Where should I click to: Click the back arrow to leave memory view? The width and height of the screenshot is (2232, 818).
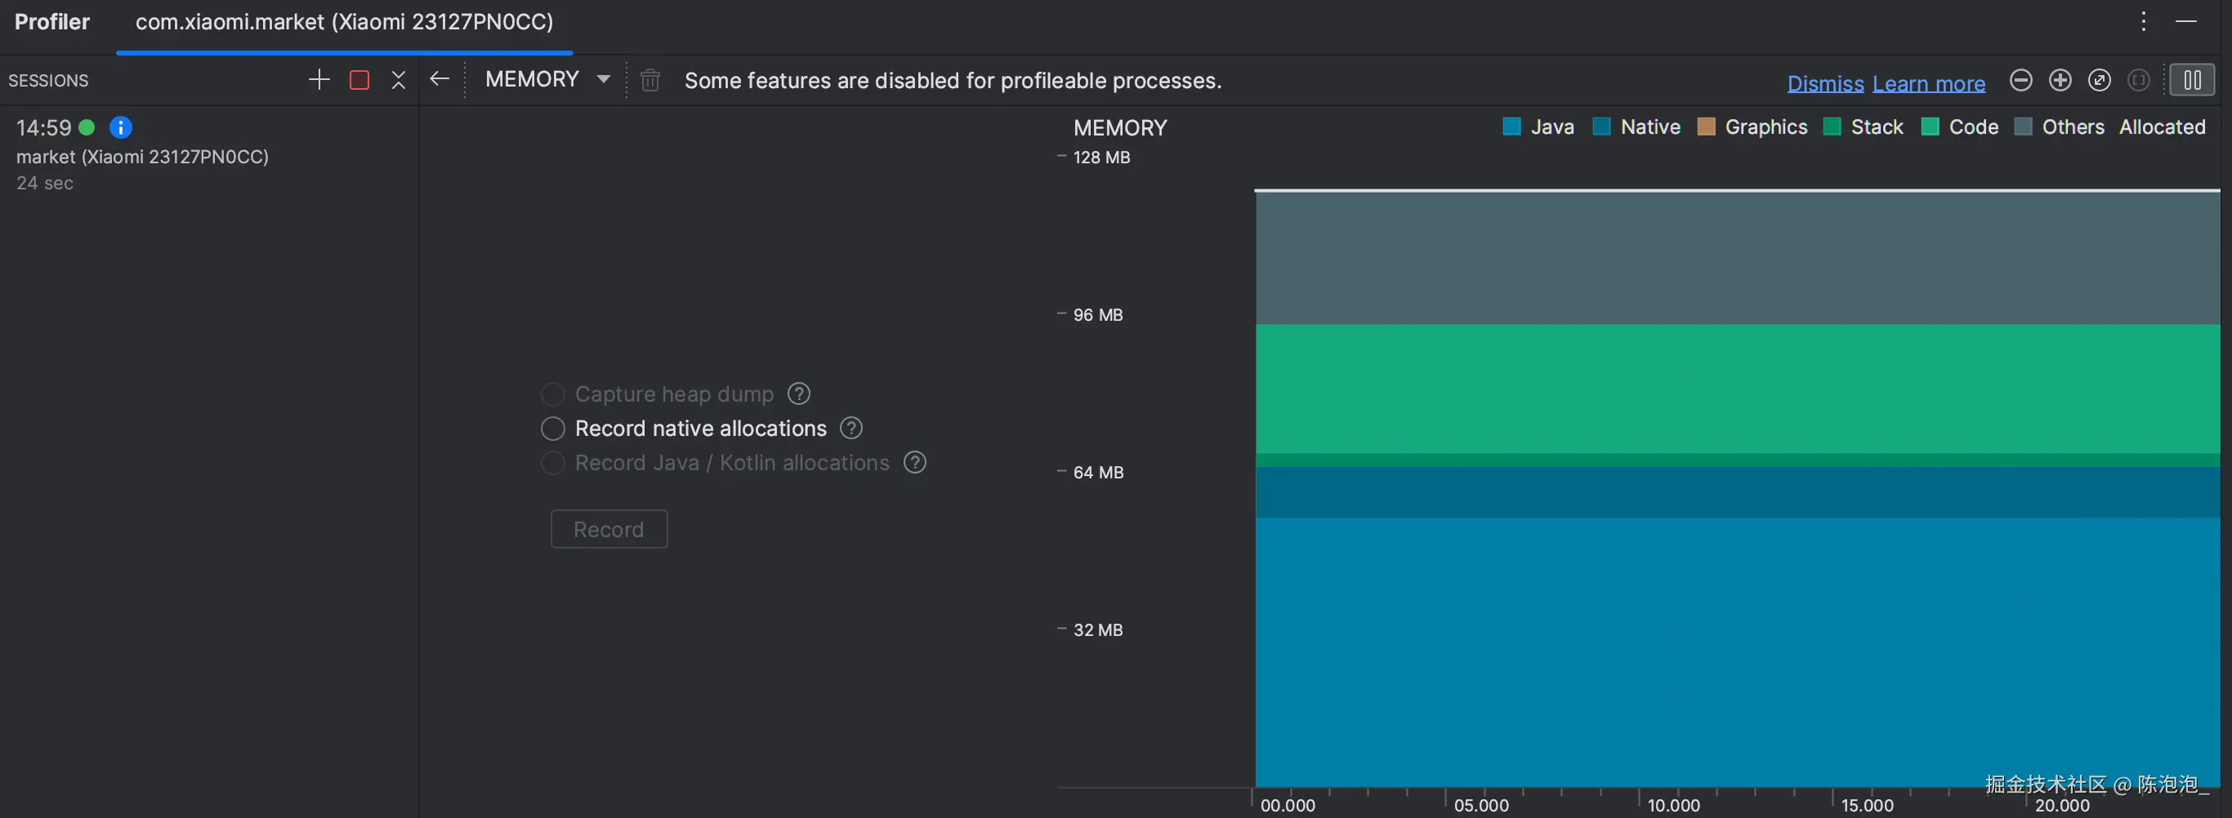(x=440, y=80)
